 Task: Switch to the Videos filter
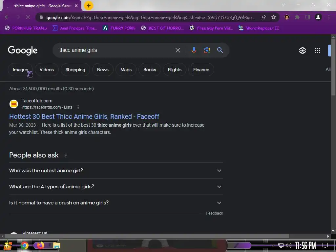(x=47, y=70)
